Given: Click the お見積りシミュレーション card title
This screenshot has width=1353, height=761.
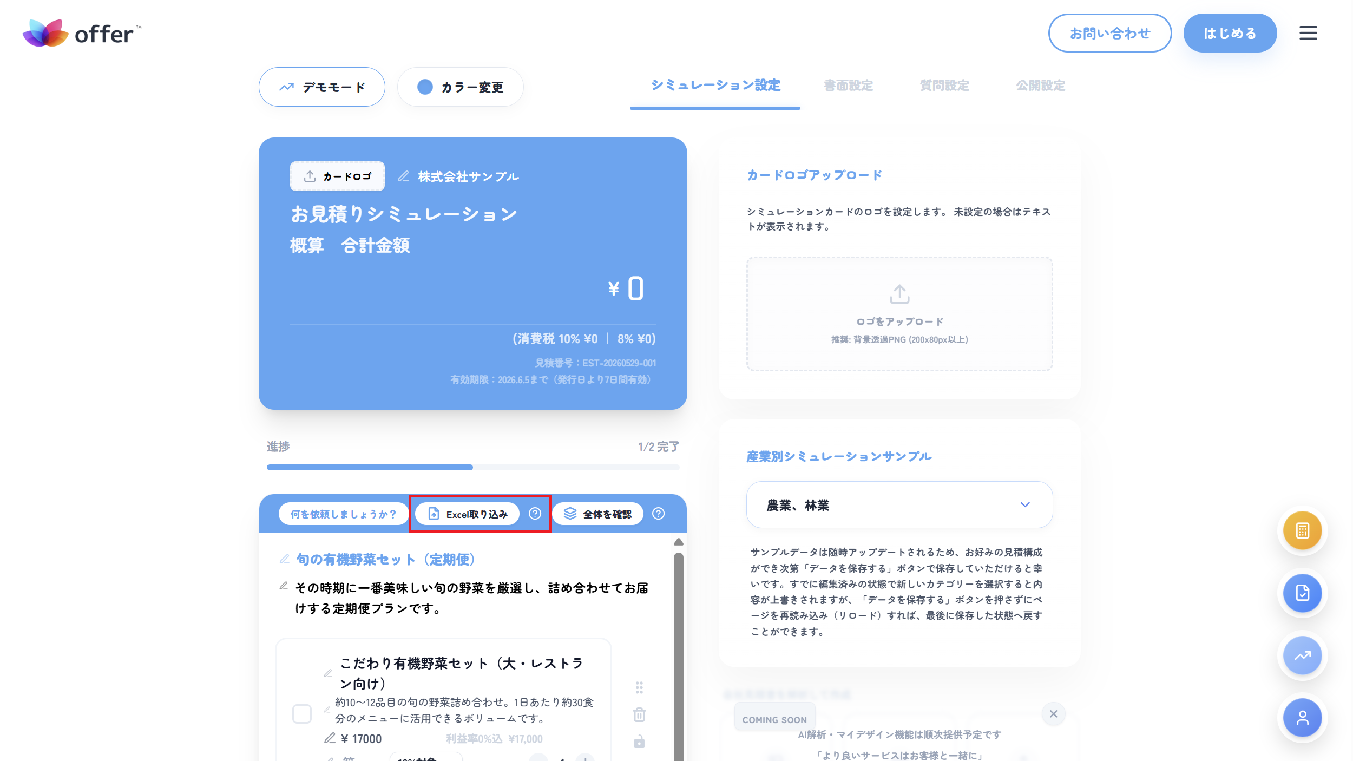Looking at the screenshot, I should (403, 214).
